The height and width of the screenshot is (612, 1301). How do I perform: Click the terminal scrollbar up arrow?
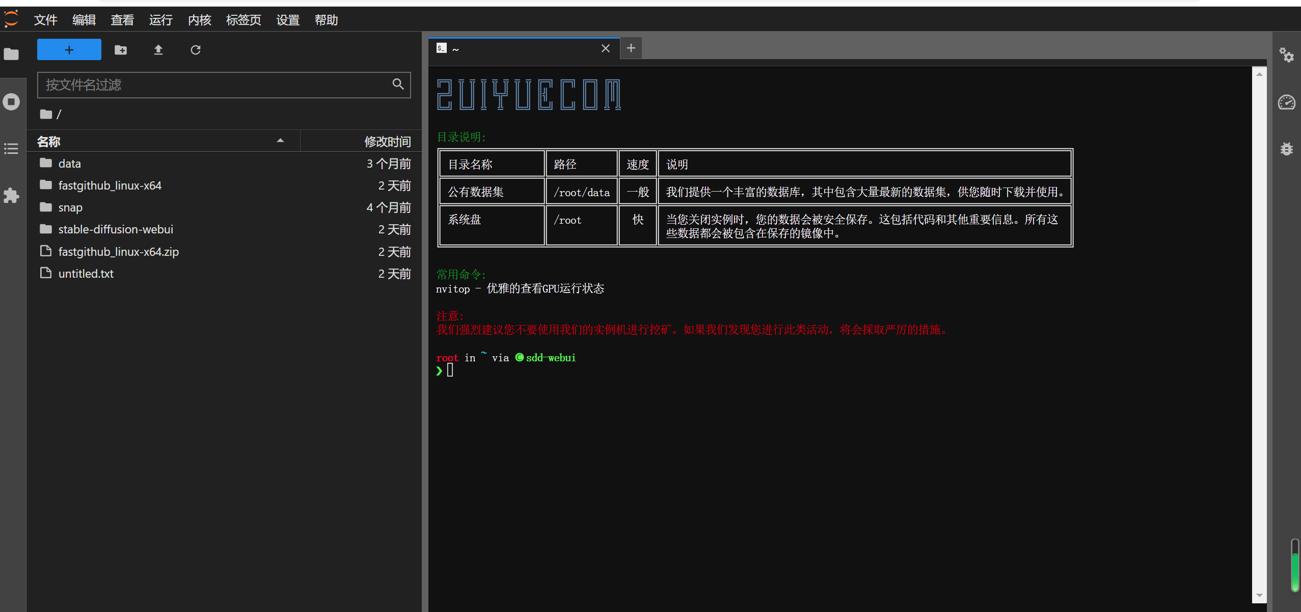[x=1259, y=74]
